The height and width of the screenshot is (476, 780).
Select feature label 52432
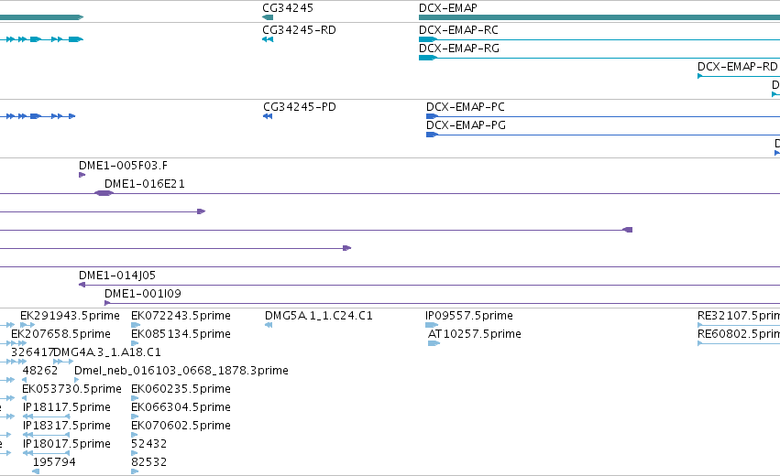click(148, 444)
